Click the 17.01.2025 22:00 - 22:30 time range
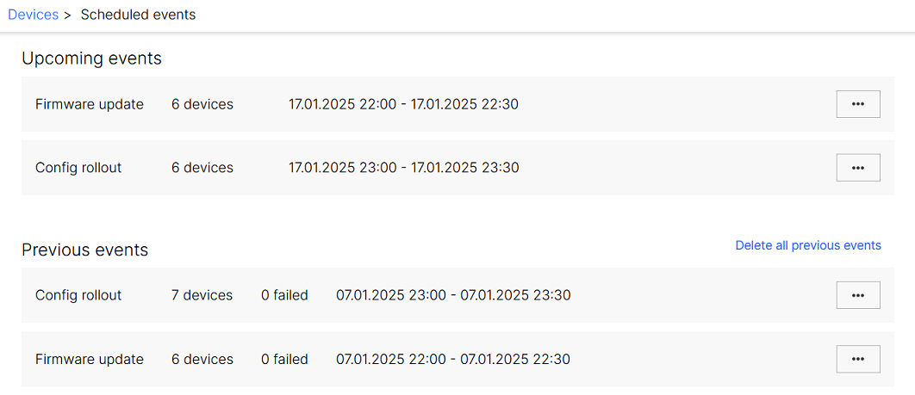The image size is (915, 395). click(403, 104)
